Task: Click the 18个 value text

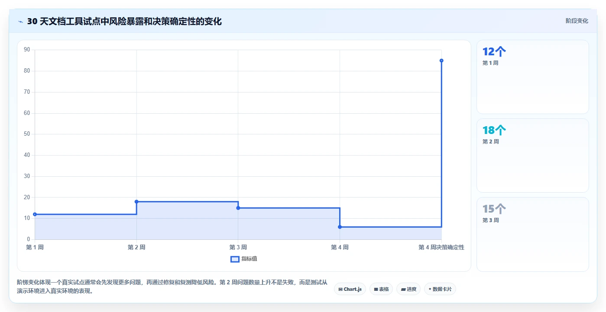Action: tap(494, 130)
